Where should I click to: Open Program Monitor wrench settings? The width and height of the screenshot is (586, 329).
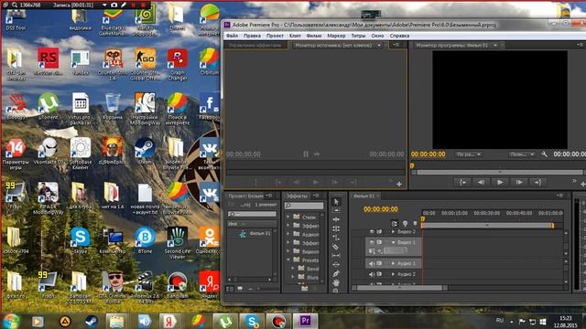pos(544,154)
